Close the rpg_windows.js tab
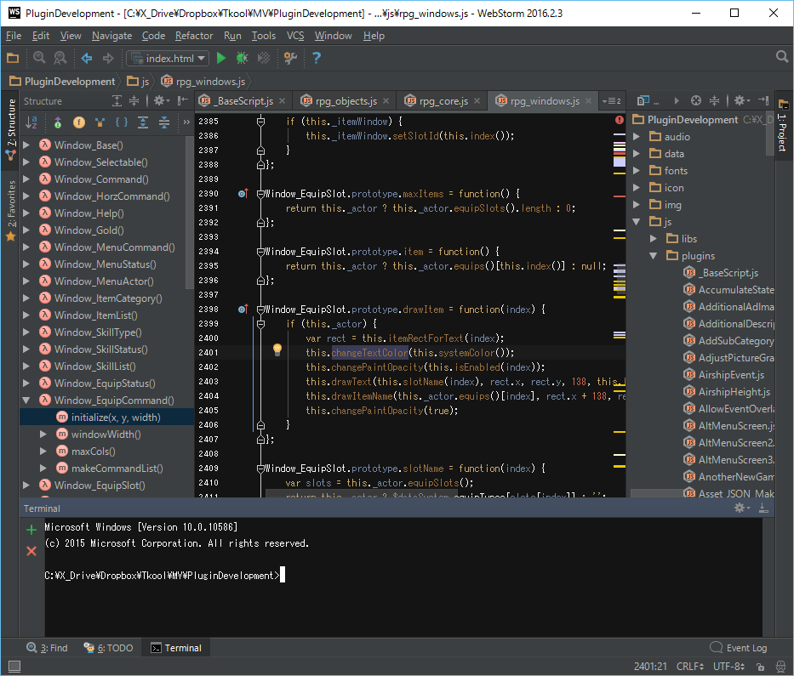The image size is (794, 676). [588, 100]
